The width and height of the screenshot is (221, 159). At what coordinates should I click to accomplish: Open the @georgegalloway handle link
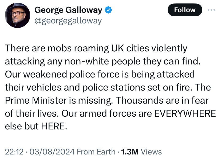coord(68,21)
